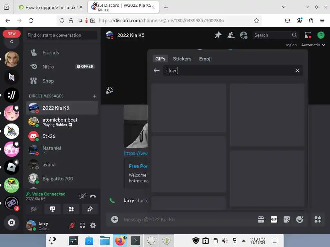Screen dimensions: 330x247
Task: Open Discord inbox icon
Action: click(308, 35)
